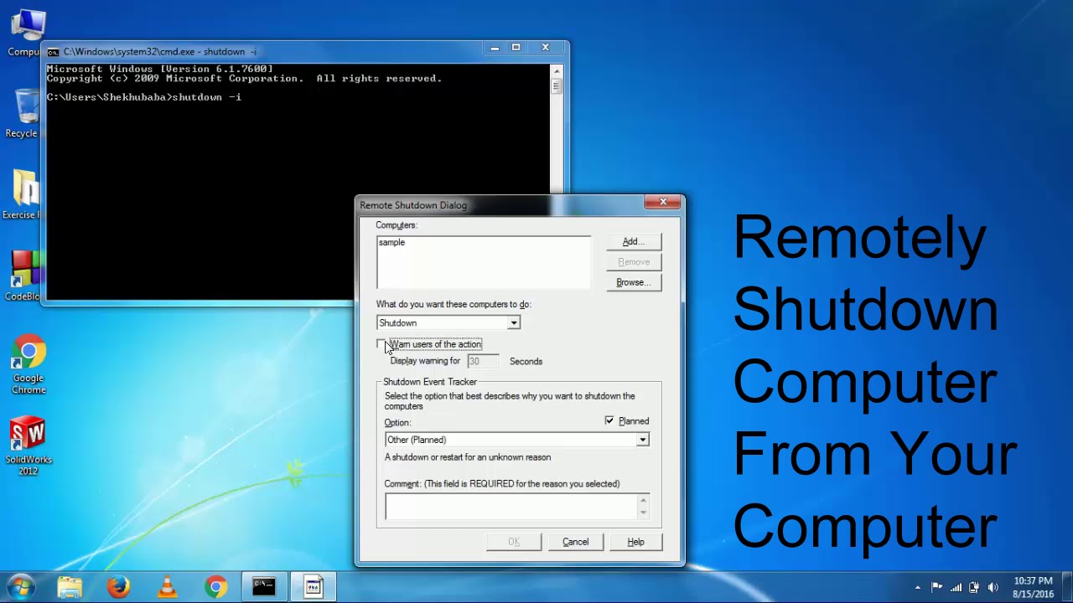Open CodeBlocks desktop shortcut
This screenshot has width=1073, height=603.
click(x=23, y=276)
